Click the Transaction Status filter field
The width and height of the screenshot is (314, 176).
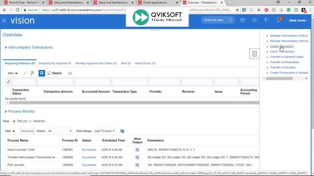pos(24,82)
